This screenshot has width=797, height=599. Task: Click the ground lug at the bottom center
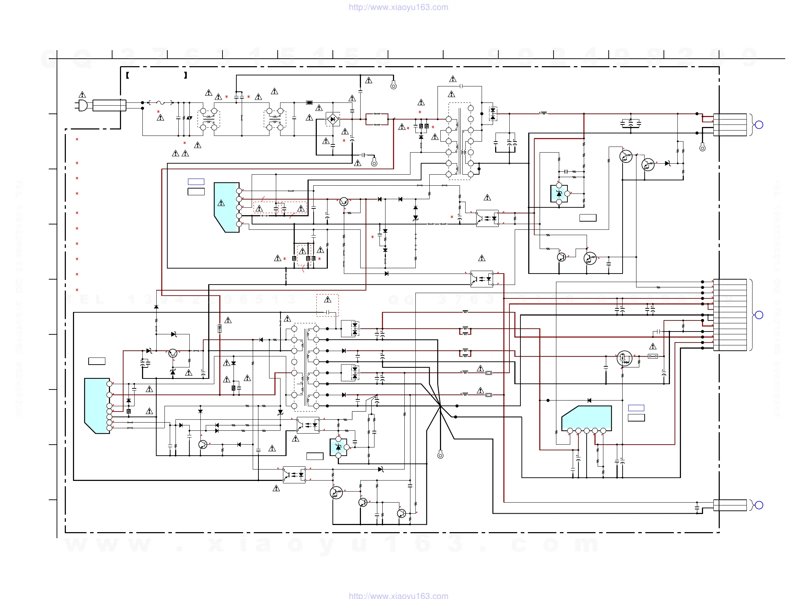(440, 455)
